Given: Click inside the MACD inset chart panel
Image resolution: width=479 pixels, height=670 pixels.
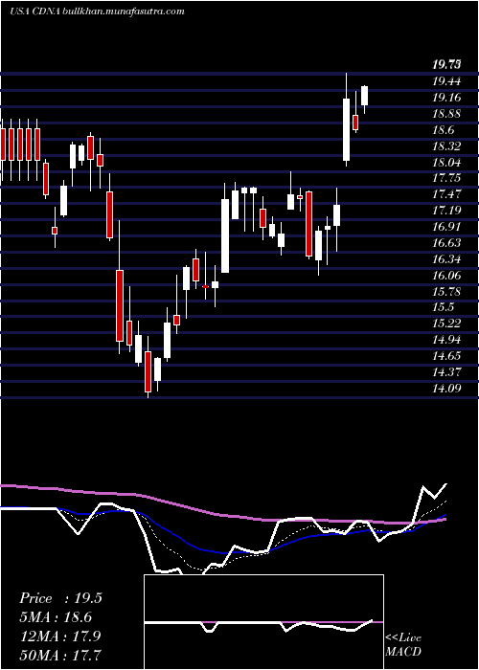Looking at the screenshot, I should coord(263,622).
